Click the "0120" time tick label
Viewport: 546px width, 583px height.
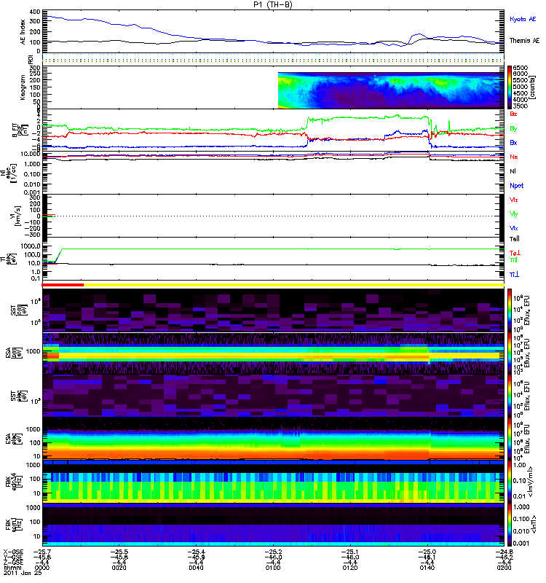point(350,568)
